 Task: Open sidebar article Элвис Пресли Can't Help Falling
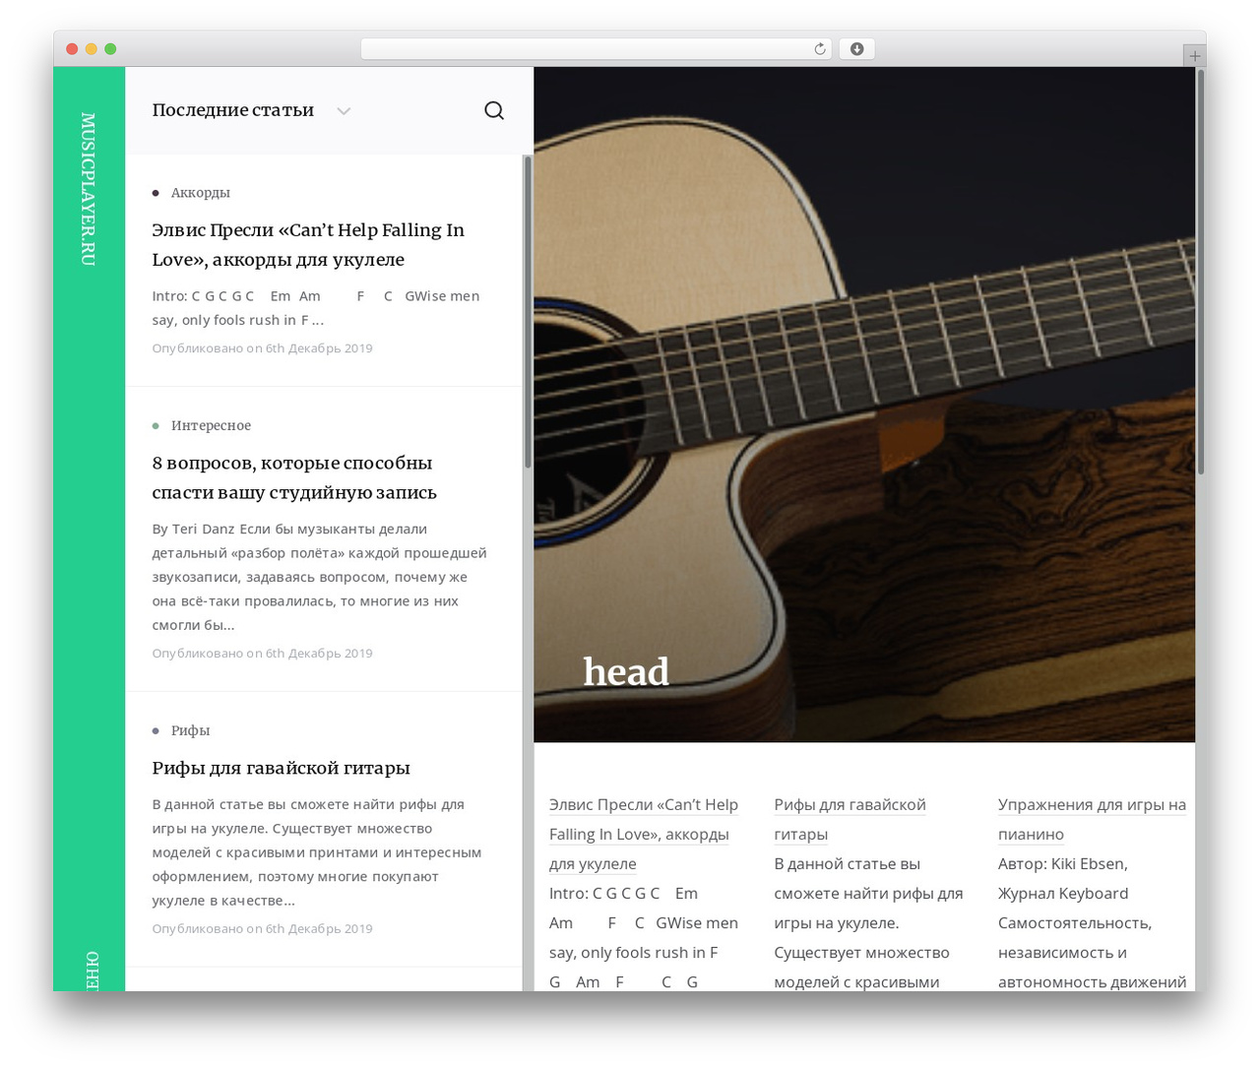click(x=308, y=245)
